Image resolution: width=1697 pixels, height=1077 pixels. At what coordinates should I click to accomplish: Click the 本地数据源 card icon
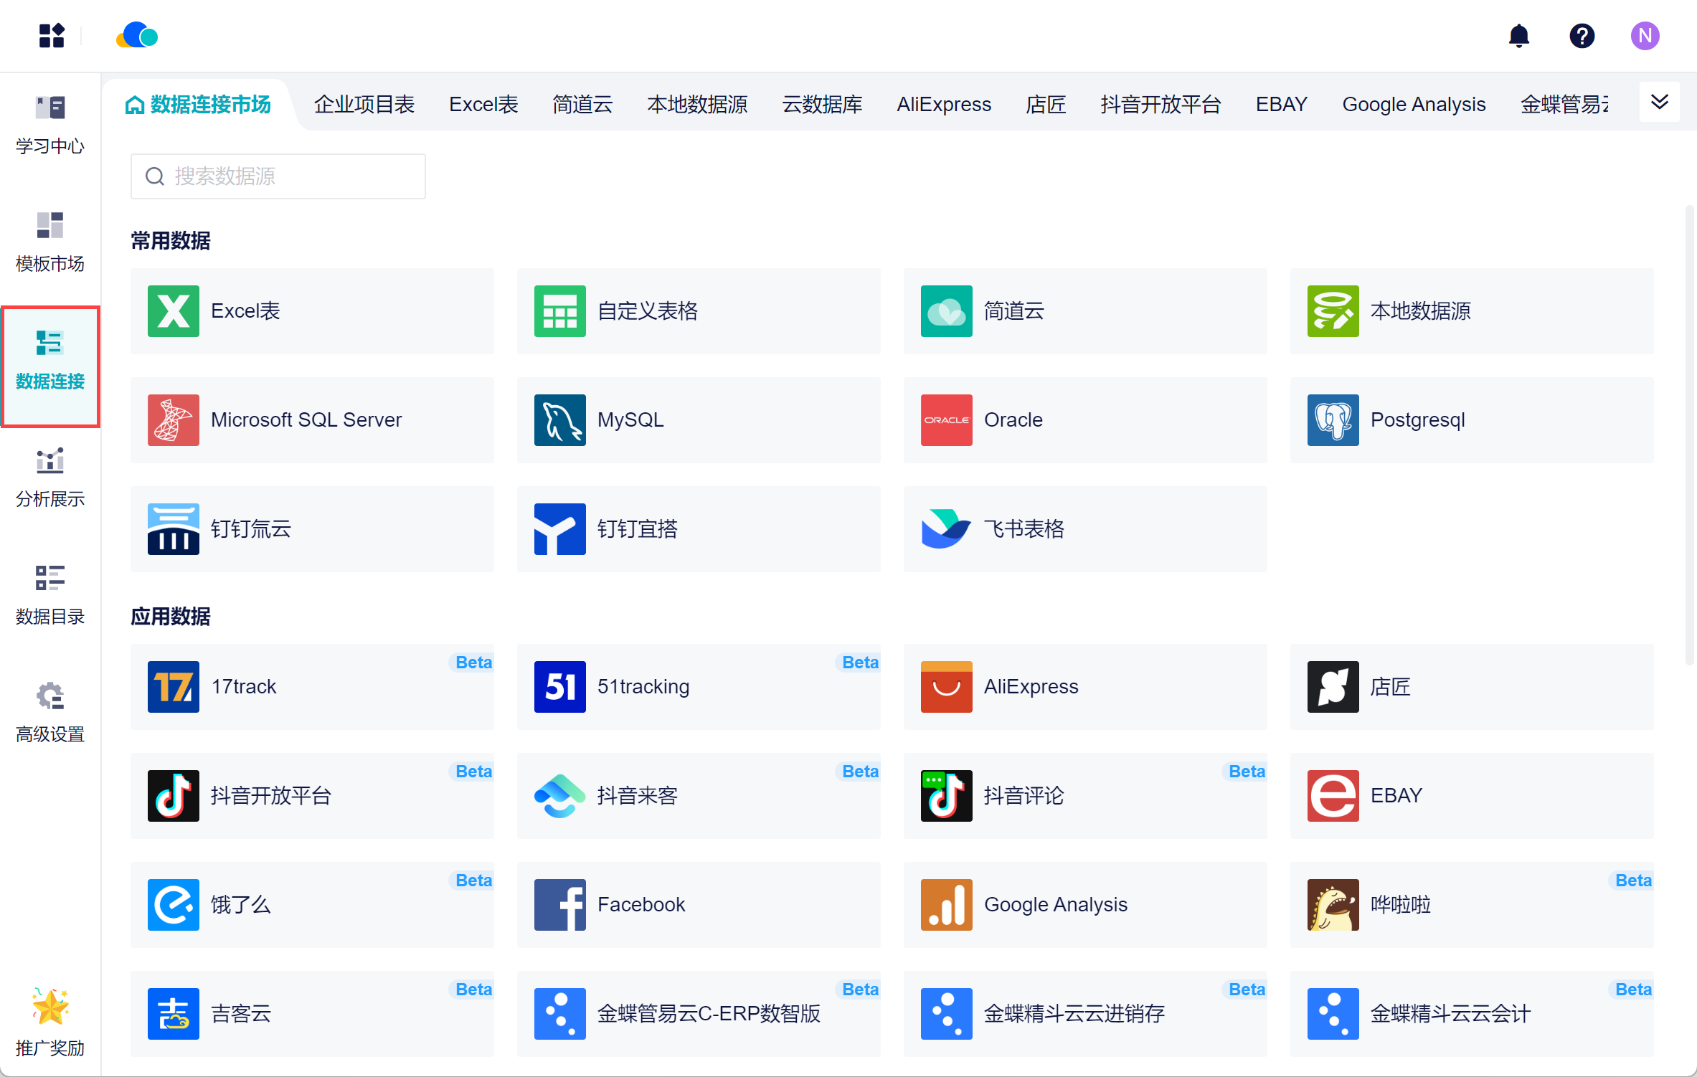tap(1333, 311)
